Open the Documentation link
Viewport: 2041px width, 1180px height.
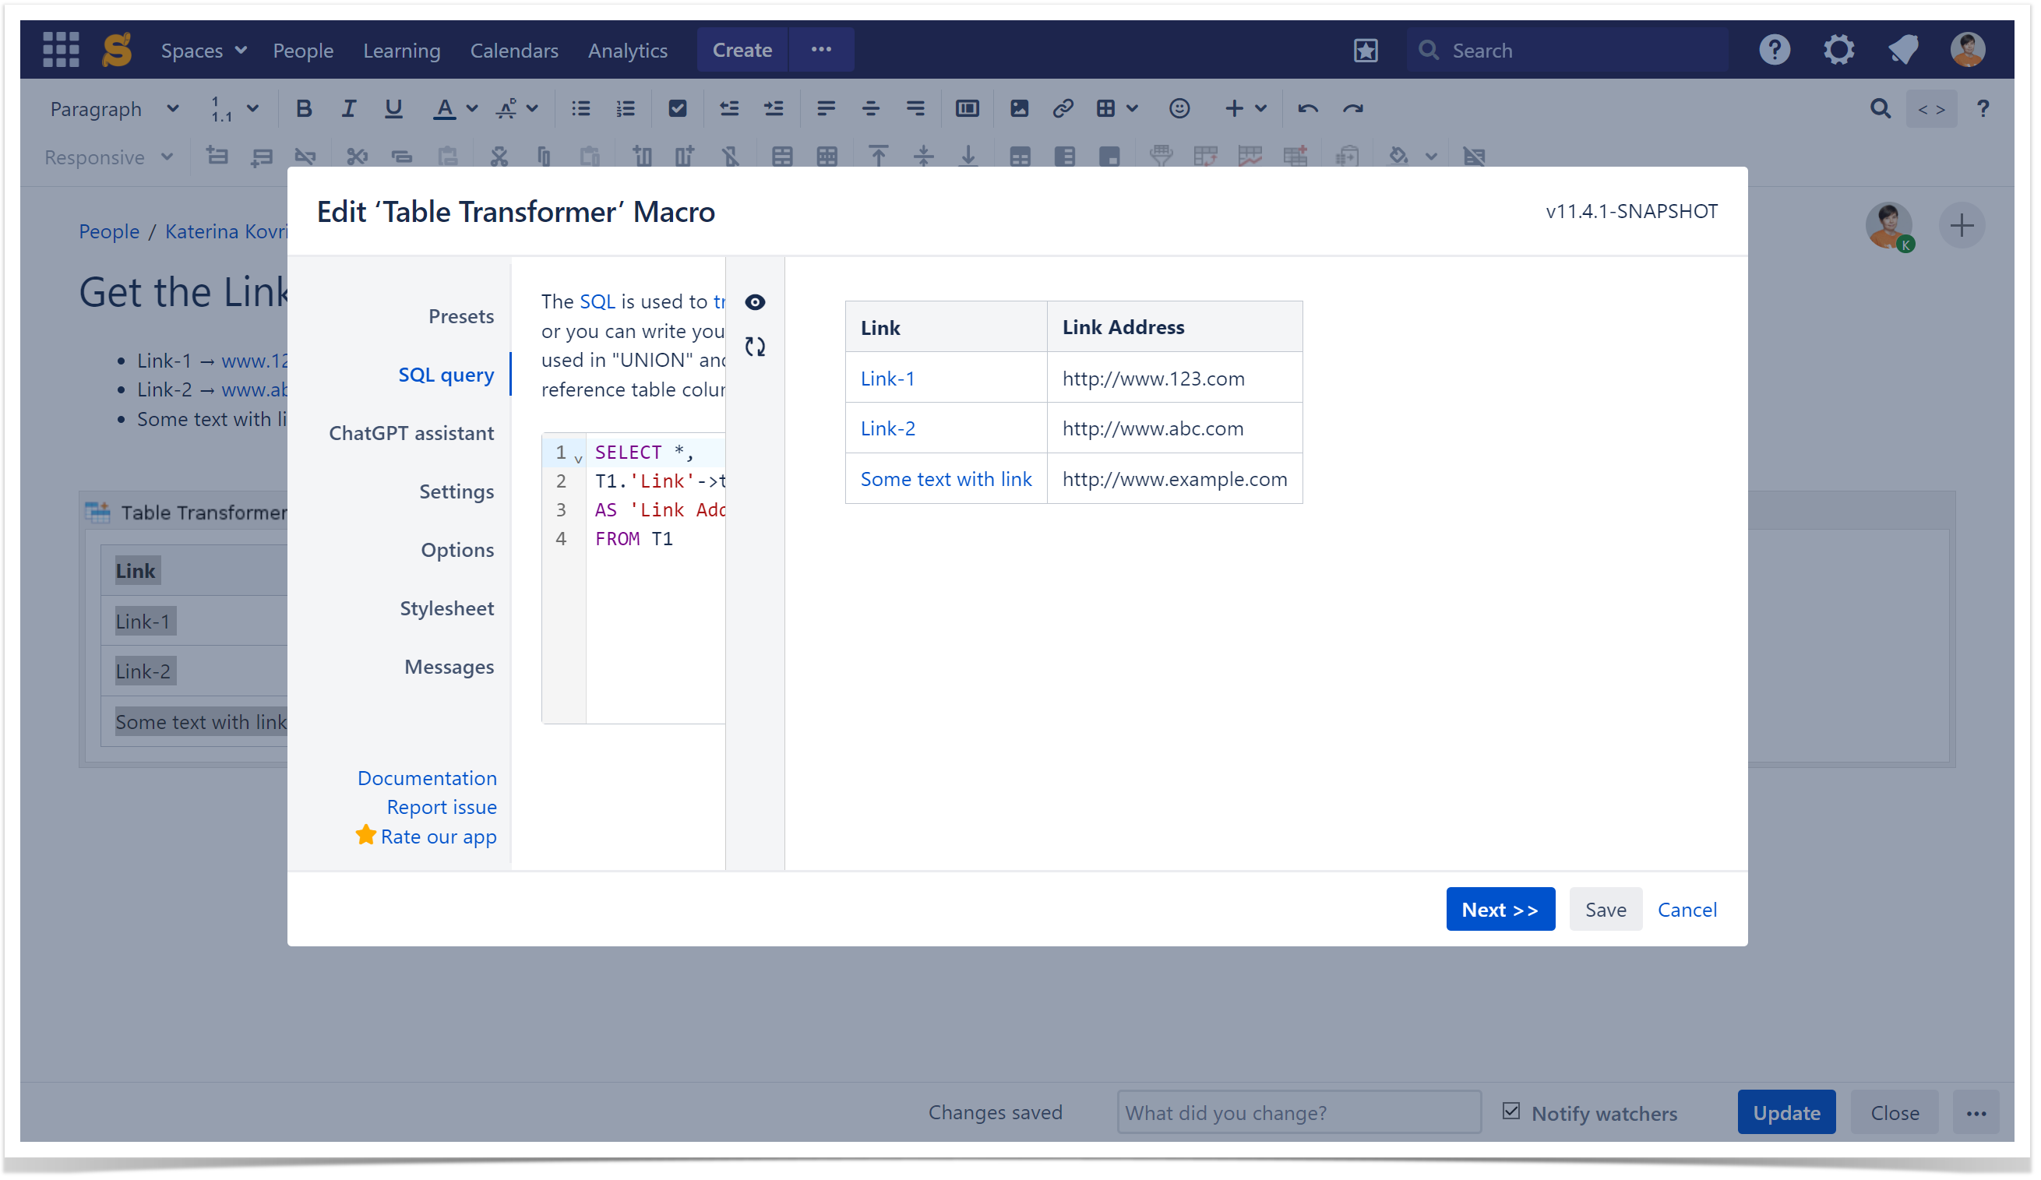(427, 778)
